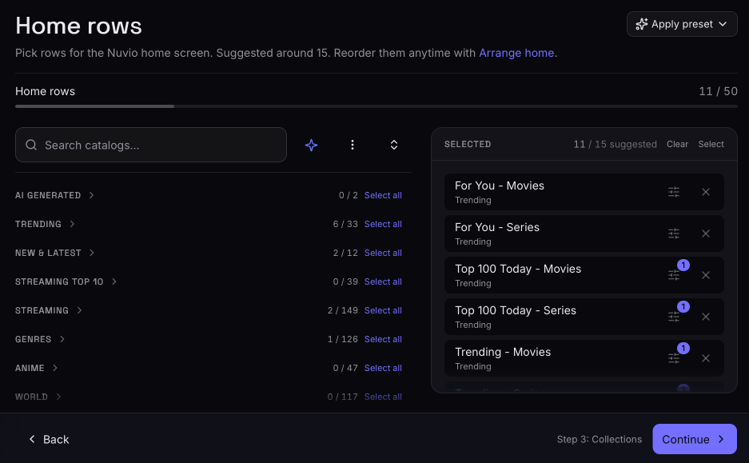Expand the Anime category
This screenshot has width=749, height=463.
[x=36, y=368]
